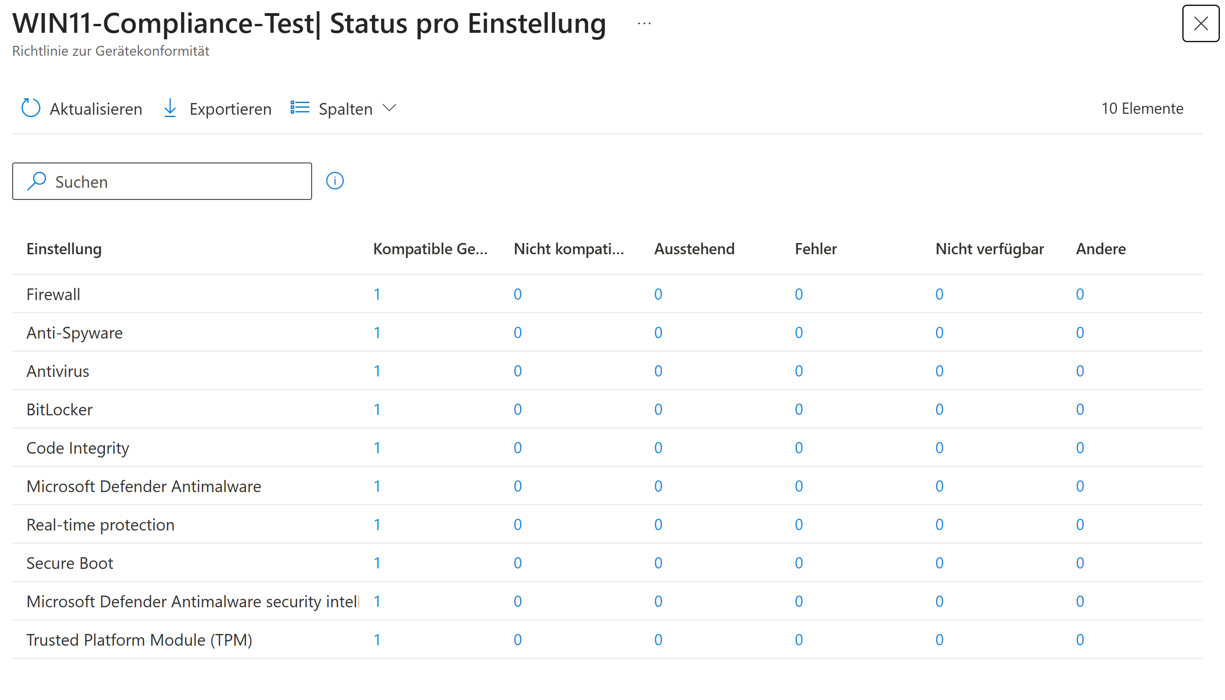Sort by the Fehler column header

click(x=815, y=249)
